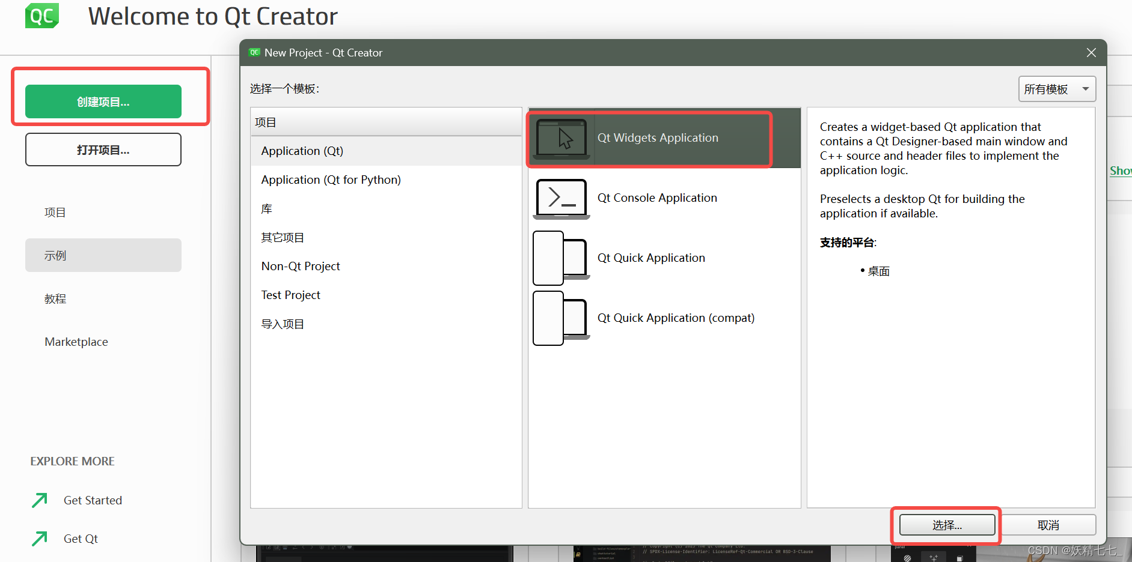
Task: Select Qt Widgets Application label
Action: (658, 138)
